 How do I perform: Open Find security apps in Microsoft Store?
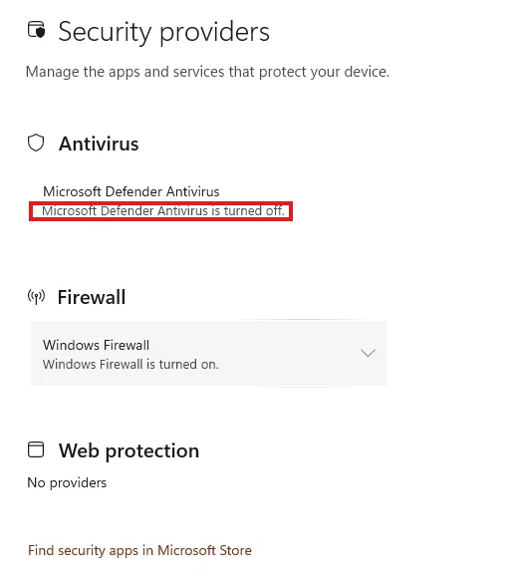click(139, 550)
